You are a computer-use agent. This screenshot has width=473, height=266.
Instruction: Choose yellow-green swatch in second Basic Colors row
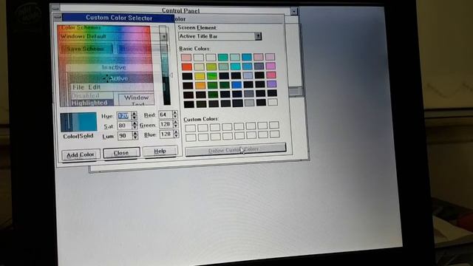coord(211,66)
